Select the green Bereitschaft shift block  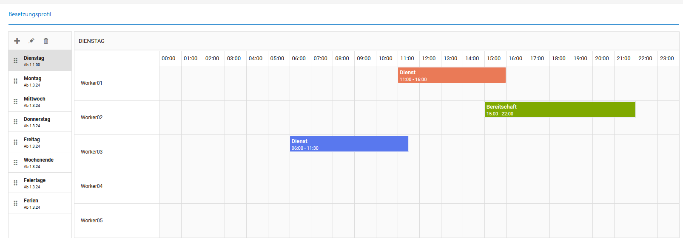click(x=560, y=109)
